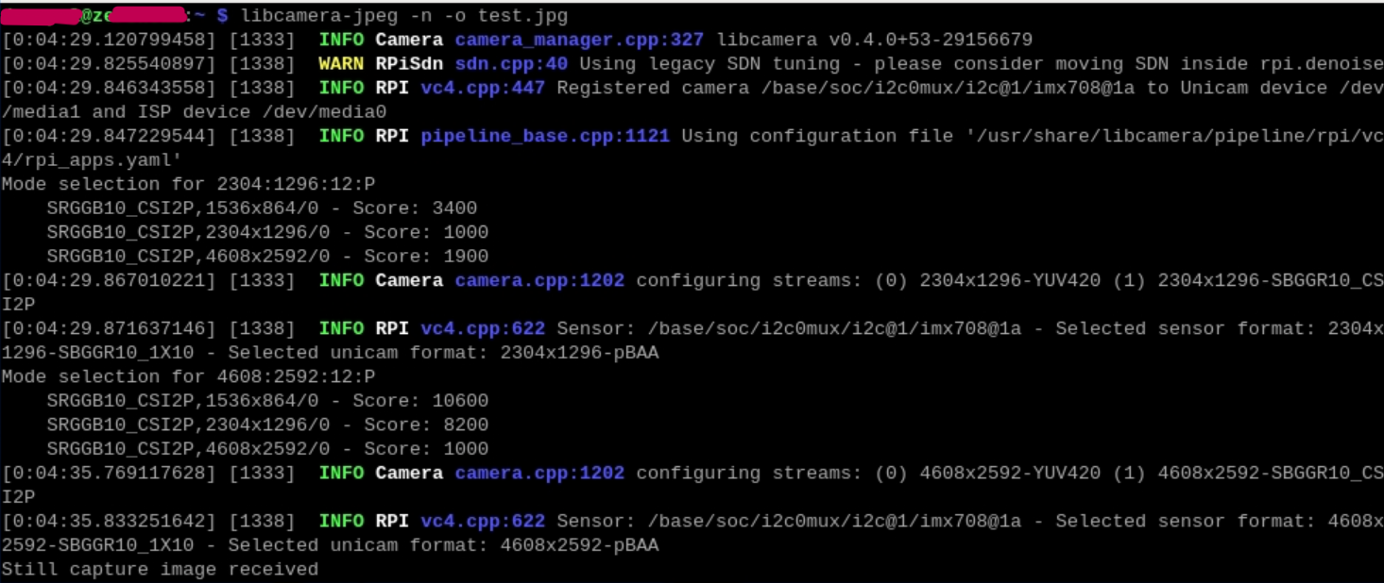Click the Score: 3400 mode entry
The image size is (1384, 583).
tap(262, 208)
